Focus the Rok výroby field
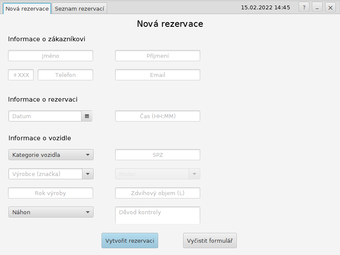The height and width of the screenshot is (255, 340). (51, 193)
